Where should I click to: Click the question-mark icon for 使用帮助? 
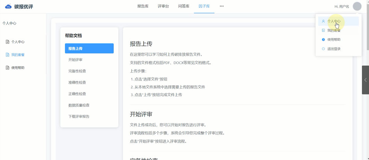coord(323,40)
